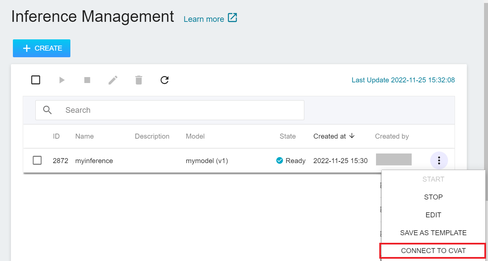Select STOP from the context menu
Screen dimensions: 488x261
[433, 197]
